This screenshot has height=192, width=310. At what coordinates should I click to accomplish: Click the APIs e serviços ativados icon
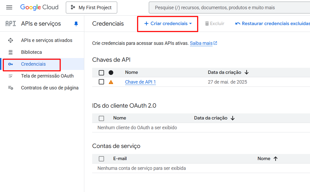[x=11, y=40]
